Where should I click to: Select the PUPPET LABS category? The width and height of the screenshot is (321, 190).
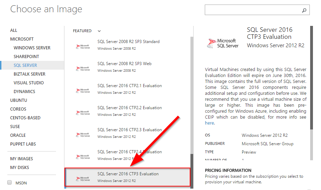pyautogui.click(x=23, y=144)
